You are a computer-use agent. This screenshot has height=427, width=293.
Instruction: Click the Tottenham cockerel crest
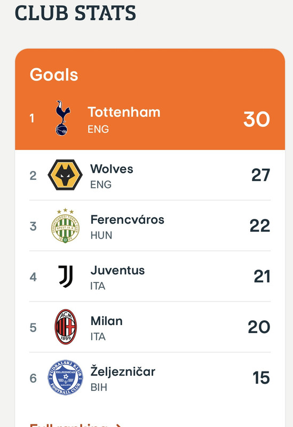tap(63, 118)
